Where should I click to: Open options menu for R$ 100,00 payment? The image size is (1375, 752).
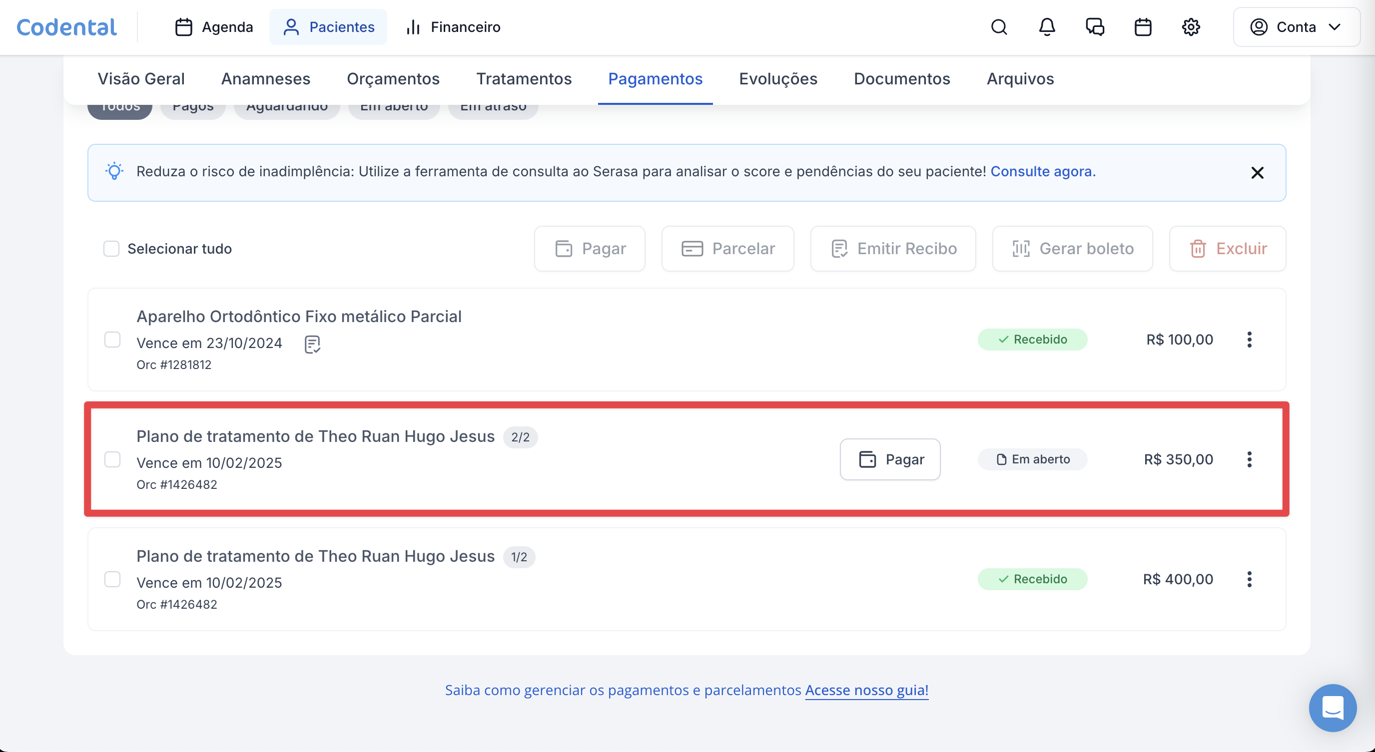point(1249,340)
